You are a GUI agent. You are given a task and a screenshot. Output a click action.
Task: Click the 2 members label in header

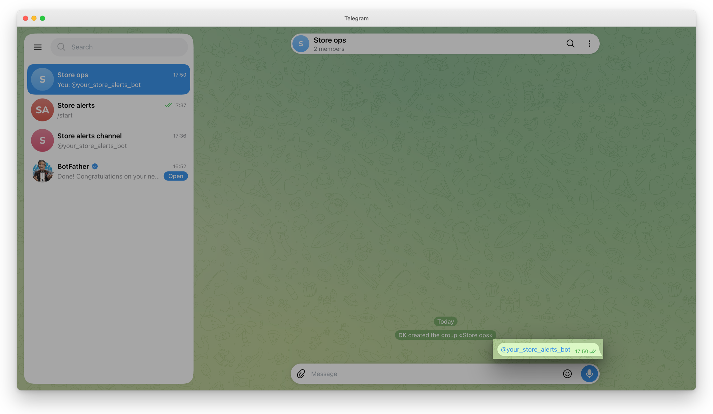tap(329, 49)
